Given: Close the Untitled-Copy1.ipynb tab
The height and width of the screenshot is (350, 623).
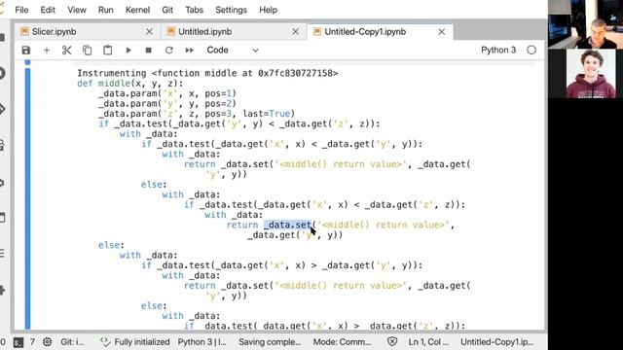Looking at the screenshot, I should click(x=442, y=32).
